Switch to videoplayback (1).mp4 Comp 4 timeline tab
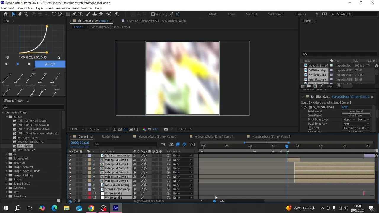Screen dimensions: 379x213 [x=214, y=137]
